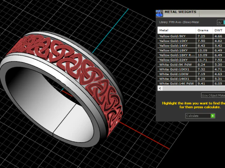Select the White Gold:10KX1 row

pos(191,70)
